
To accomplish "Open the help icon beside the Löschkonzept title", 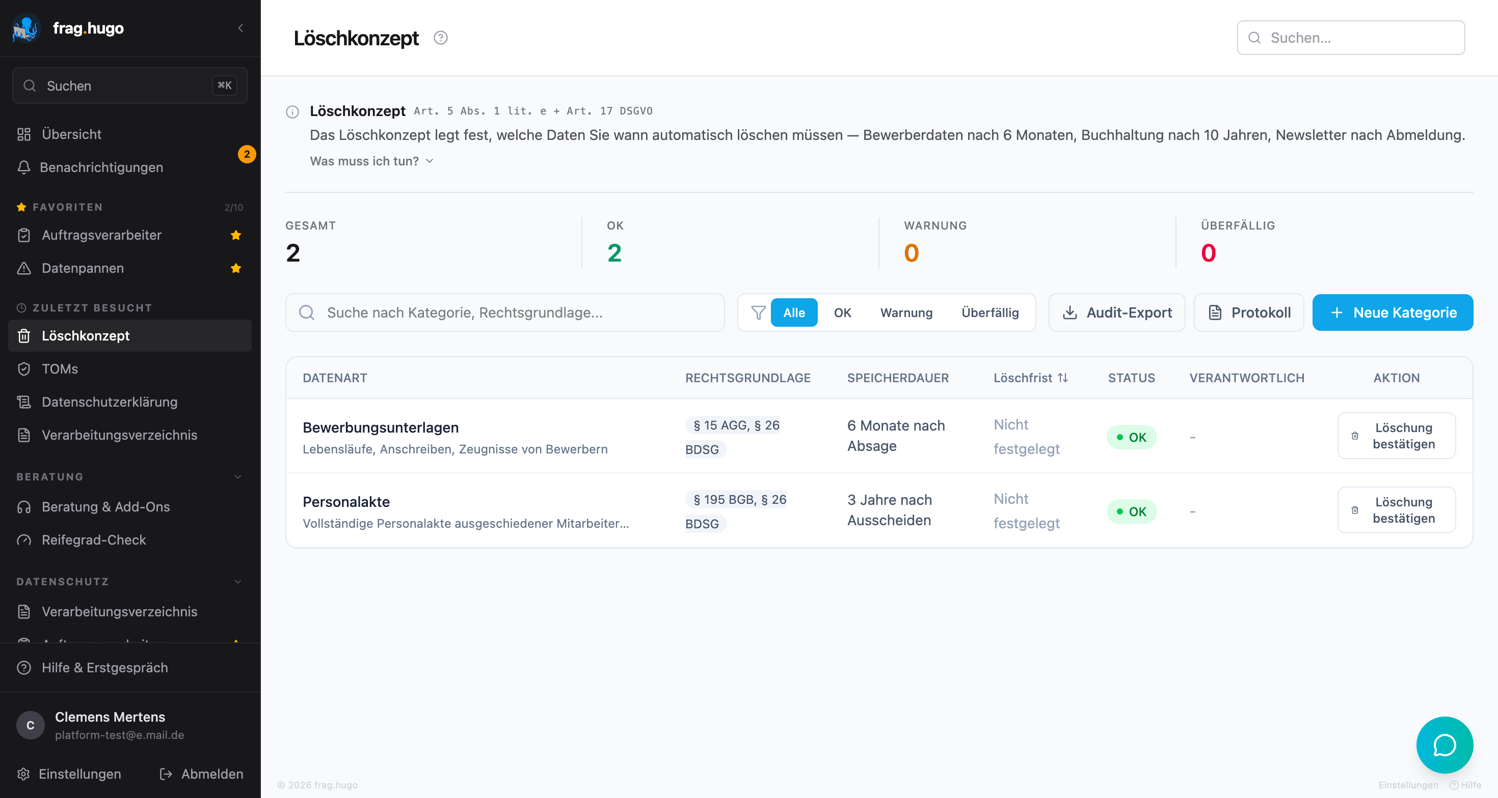I will [441, 38].
